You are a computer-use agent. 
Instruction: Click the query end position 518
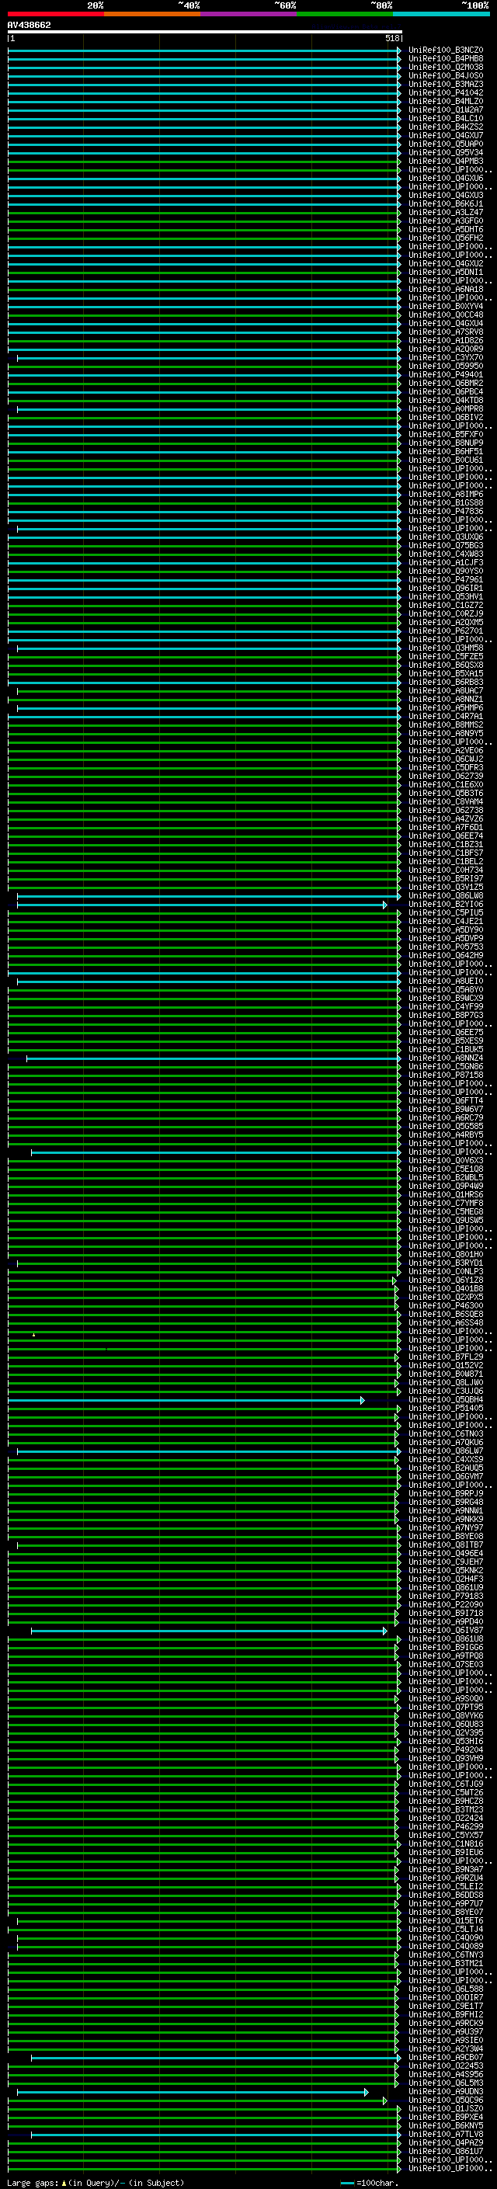pos(392,38)
